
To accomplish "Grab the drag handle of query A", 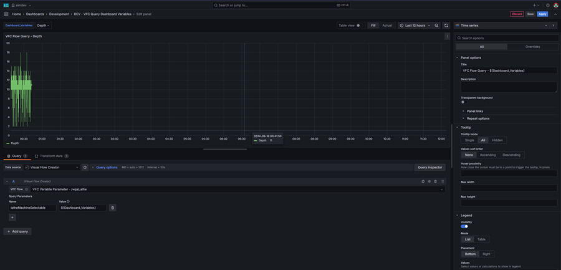I will coord(443,181).
